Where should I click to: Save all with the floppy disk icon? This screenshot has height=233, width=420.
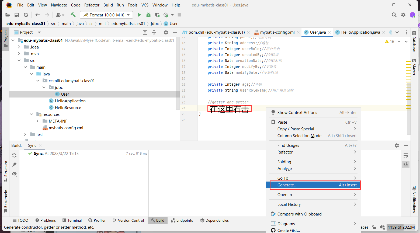coord(17,15)
